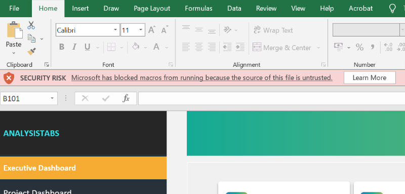Click Learn More in security bar

point(370,78)
